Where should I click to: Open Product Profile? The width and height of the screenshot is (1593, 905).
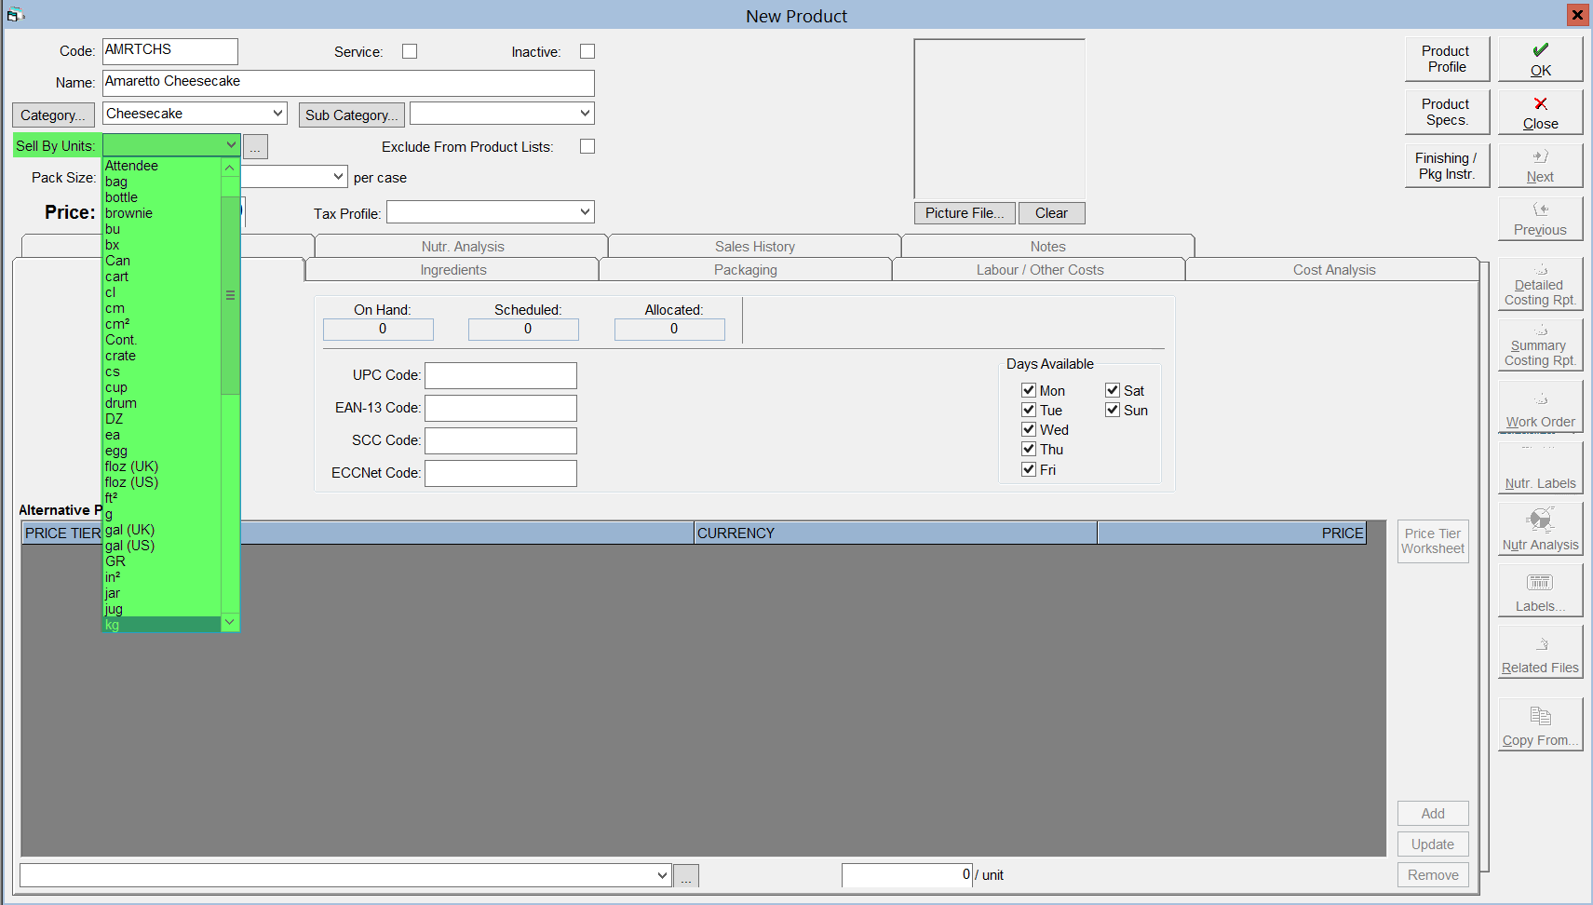coord(1447,59)
